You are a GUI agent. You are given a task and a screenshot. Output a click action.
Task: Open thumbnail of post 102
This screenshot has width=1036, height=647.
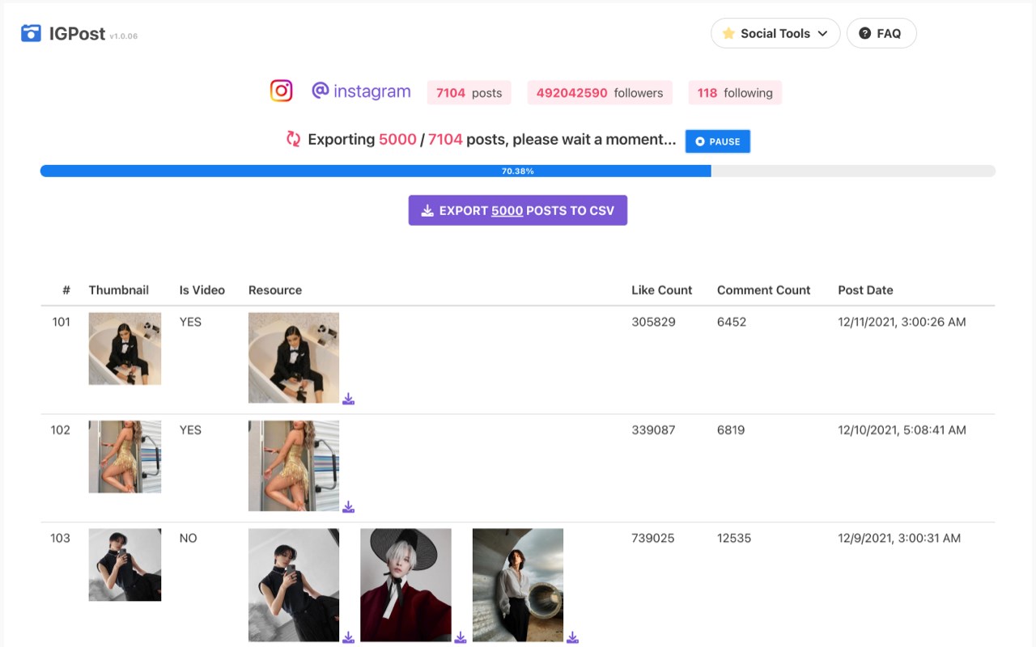click(125, 456)
